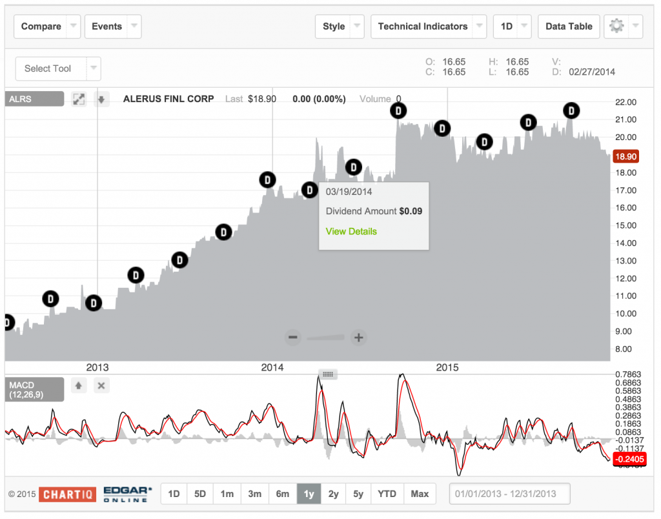Grab the MACD panel resize handle
The image size is (661, 519).
point(328,374)
